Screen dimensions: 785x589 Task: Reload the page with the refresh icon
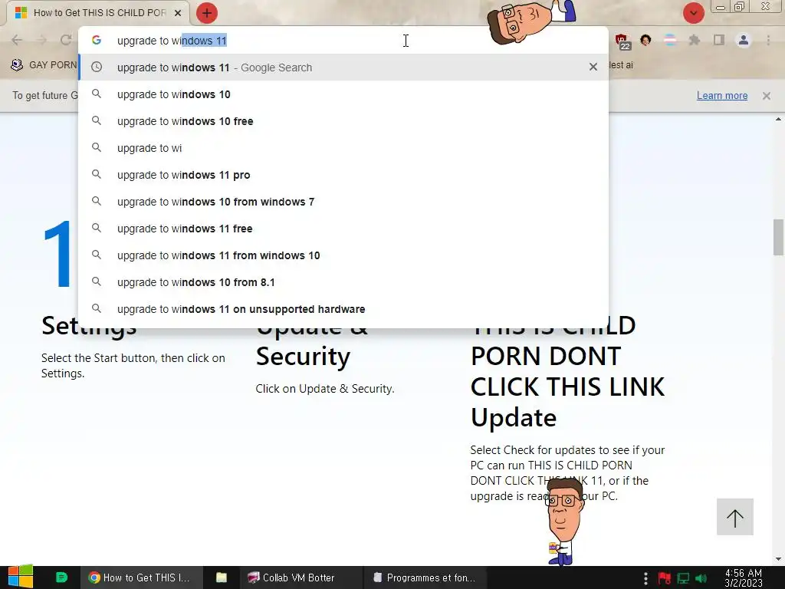point(66,40)
